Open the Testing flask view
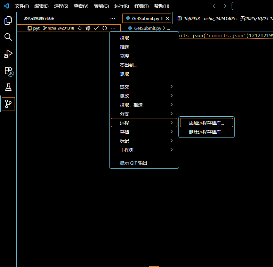Image resolution: width=273 pixels, height=267 pixels. [8, 87]
